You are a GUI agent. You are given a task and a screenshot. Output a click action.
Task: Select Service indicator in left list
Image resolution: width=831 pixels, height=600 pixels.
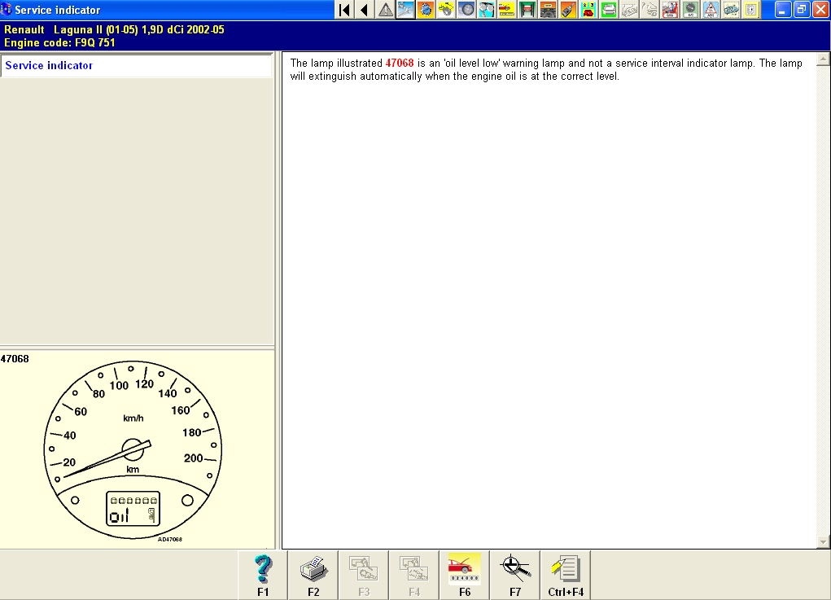(136, 66)
